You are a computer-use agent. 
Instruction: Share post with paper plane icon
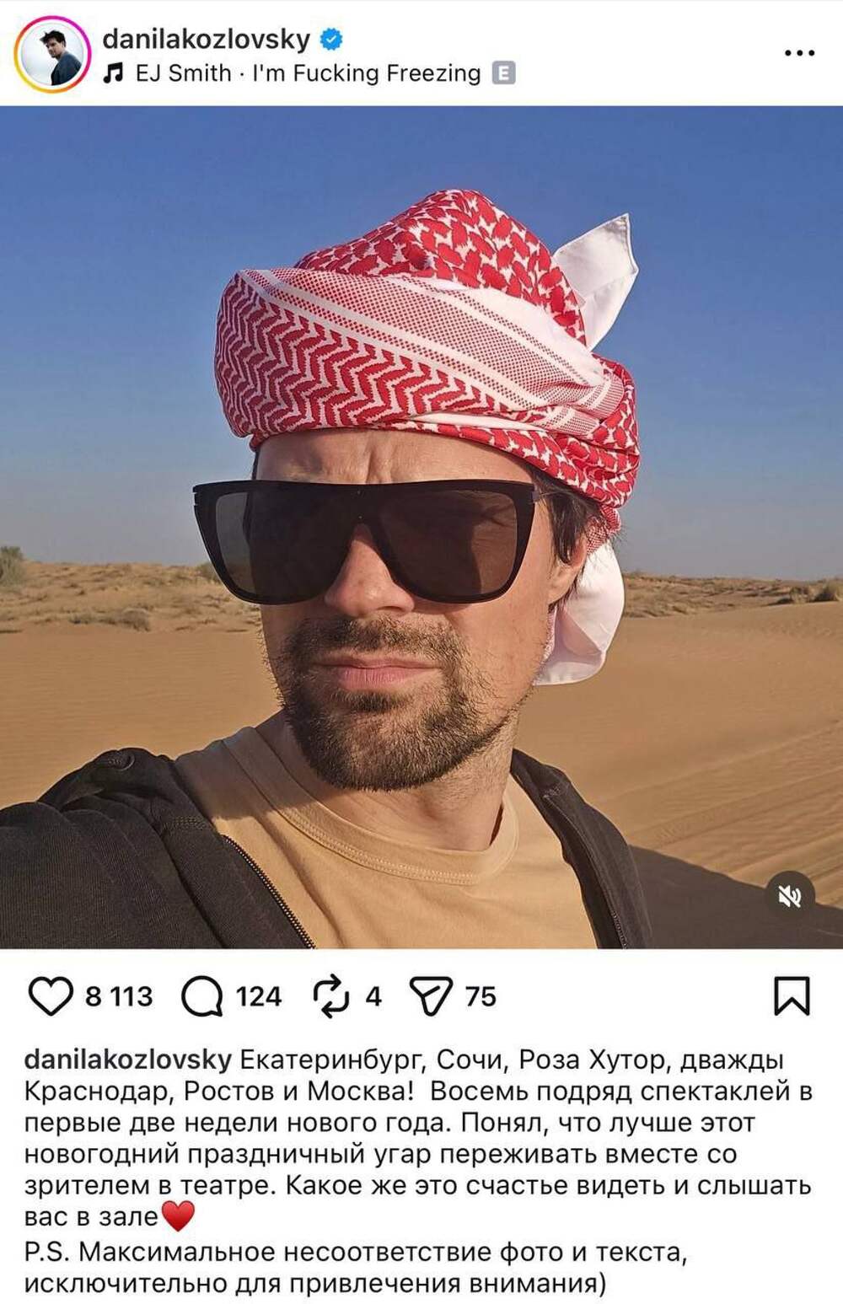[x=431, y=996]
